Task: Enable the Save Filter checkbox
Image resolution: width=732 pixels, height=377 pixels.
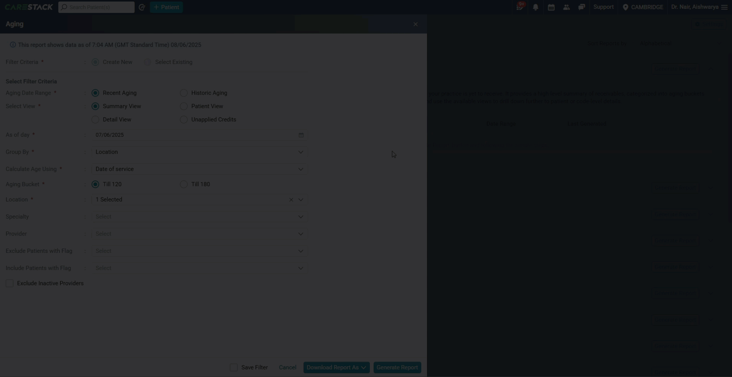Action: tap(234, 367)
